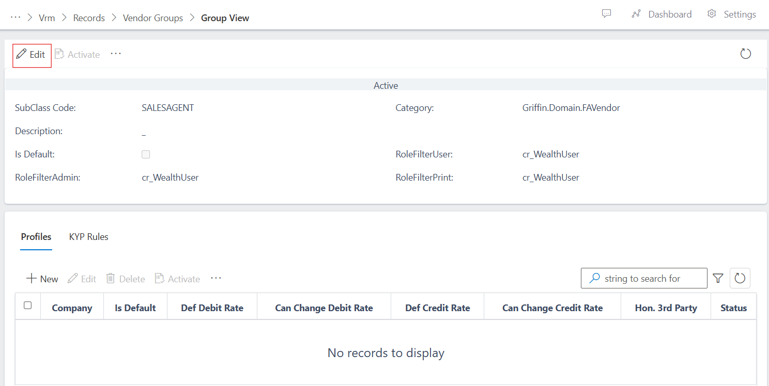The image size is (769, 386).
Task: Click the Description field label
Action: [x=39, y=131]
